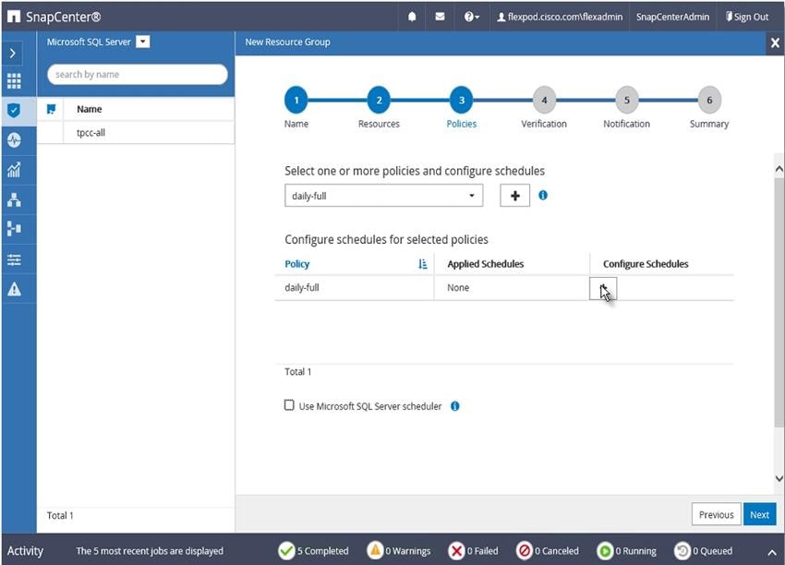Click the configure schedule button for daily-full
The height and width of the screenshot is (565, 785).
[603, 288]
